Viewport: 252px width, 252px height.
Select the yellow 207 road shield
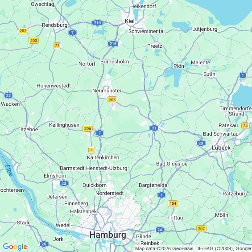201,228
